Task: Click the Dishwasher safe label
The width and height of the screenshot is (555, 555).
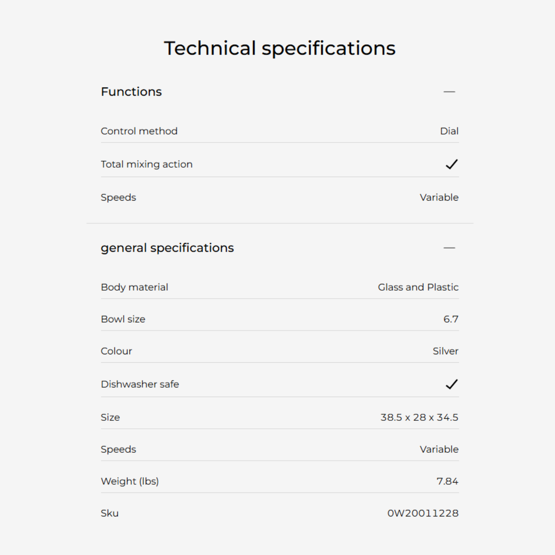Action: pos(140,384)
